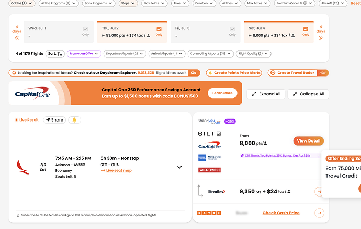Click the Sort arrows button
361x229 pixels.
pos(55,54)
